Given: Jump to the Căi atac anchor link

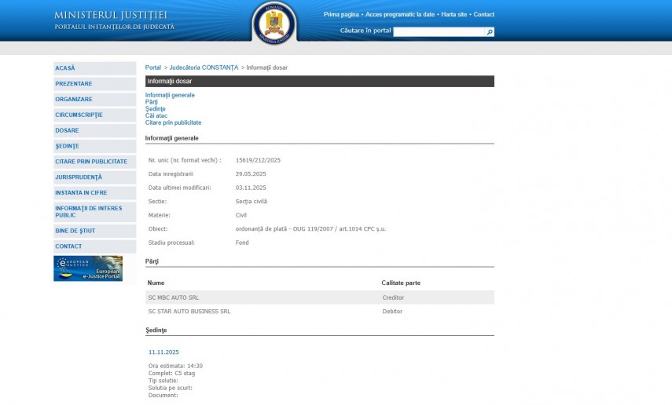Looking at the screenshot, I should tap(156, 116).
